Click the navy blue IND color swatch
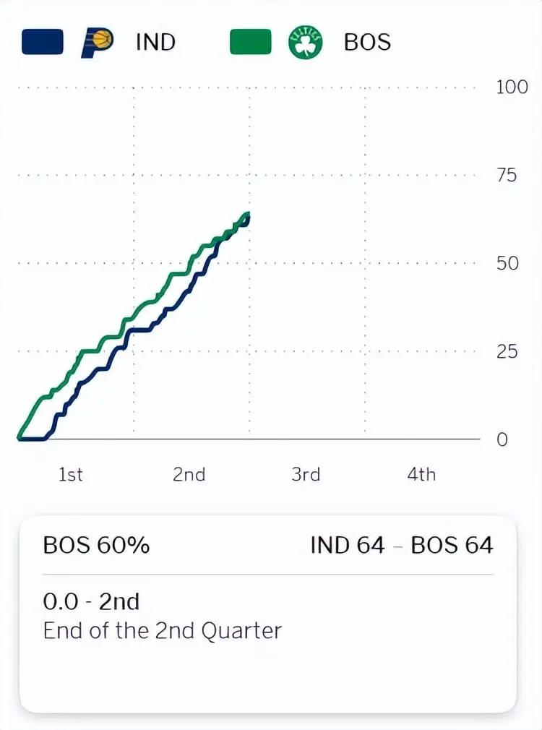Image resolution: width=542 pixels, height=730 pixels. (43, 42)
